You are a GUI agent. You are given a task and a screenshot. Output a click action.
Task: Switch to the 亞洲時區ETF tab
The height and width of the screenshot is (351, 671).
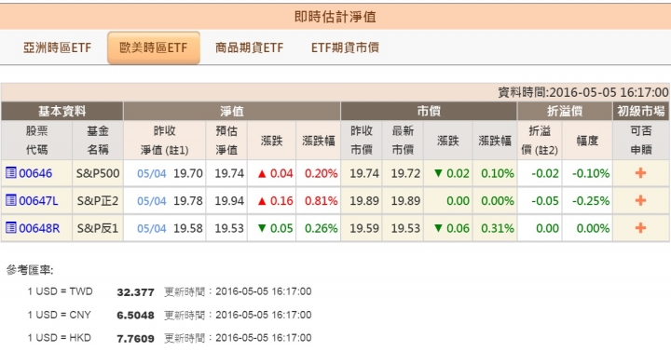(x=58, y=47)
